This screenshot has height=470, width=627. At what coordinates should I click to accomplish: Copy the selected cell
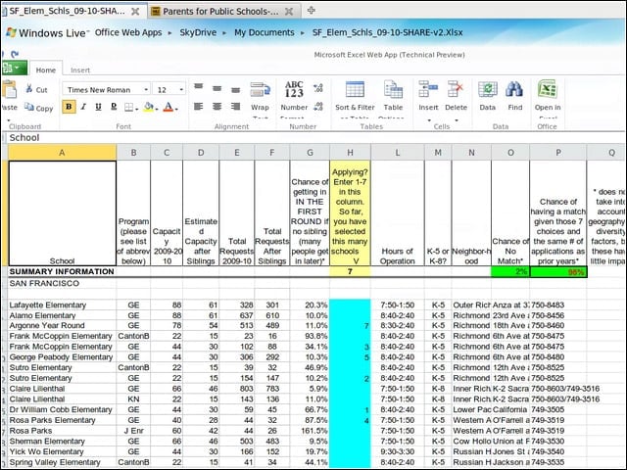pos(39,108)
